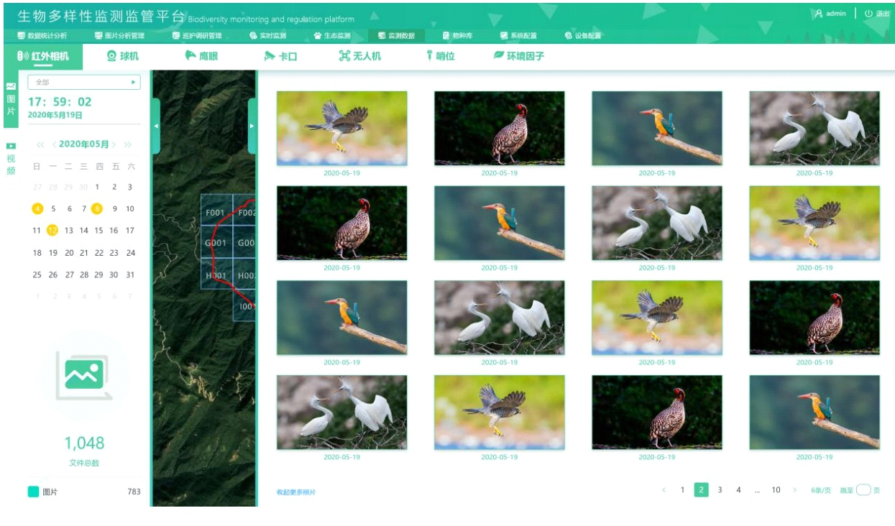Open the top-row white egrets photo
Screen dimensions: 895x526
[x=814, y=129]
